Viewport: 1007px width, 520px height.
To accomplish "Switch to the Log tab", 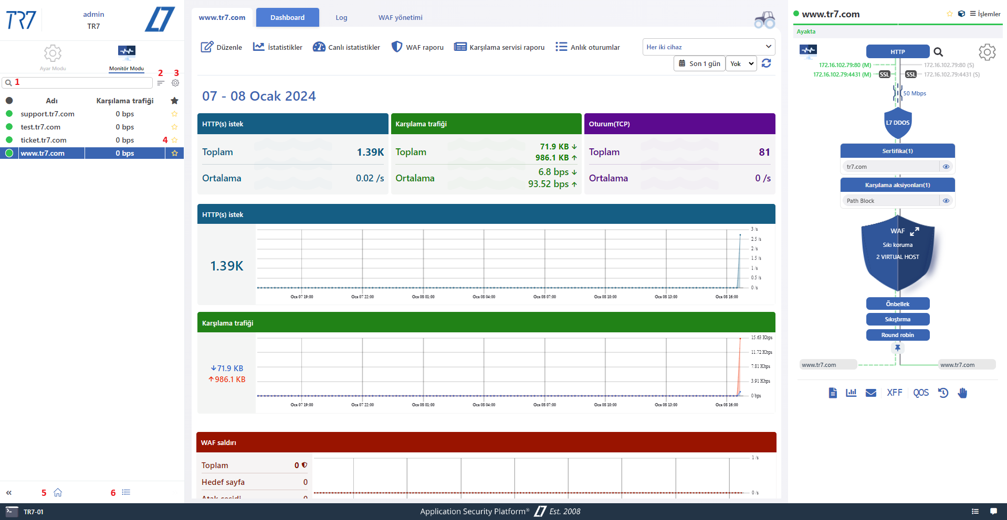I will pyautogui.click(x=341, y=17).
